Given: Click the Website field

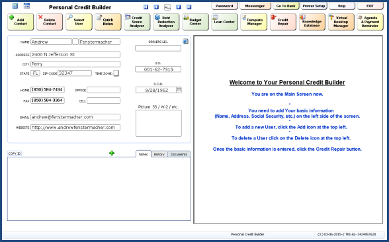Looking at the screenshot, I should point(75,128).
